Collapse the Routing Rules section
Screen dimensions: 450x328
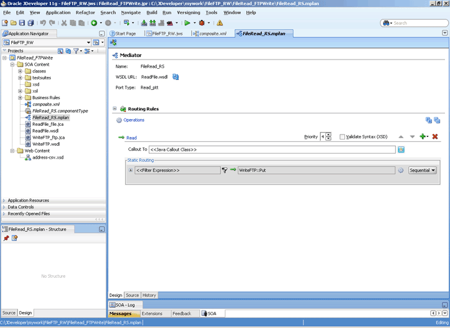click(x=115, y=109)
